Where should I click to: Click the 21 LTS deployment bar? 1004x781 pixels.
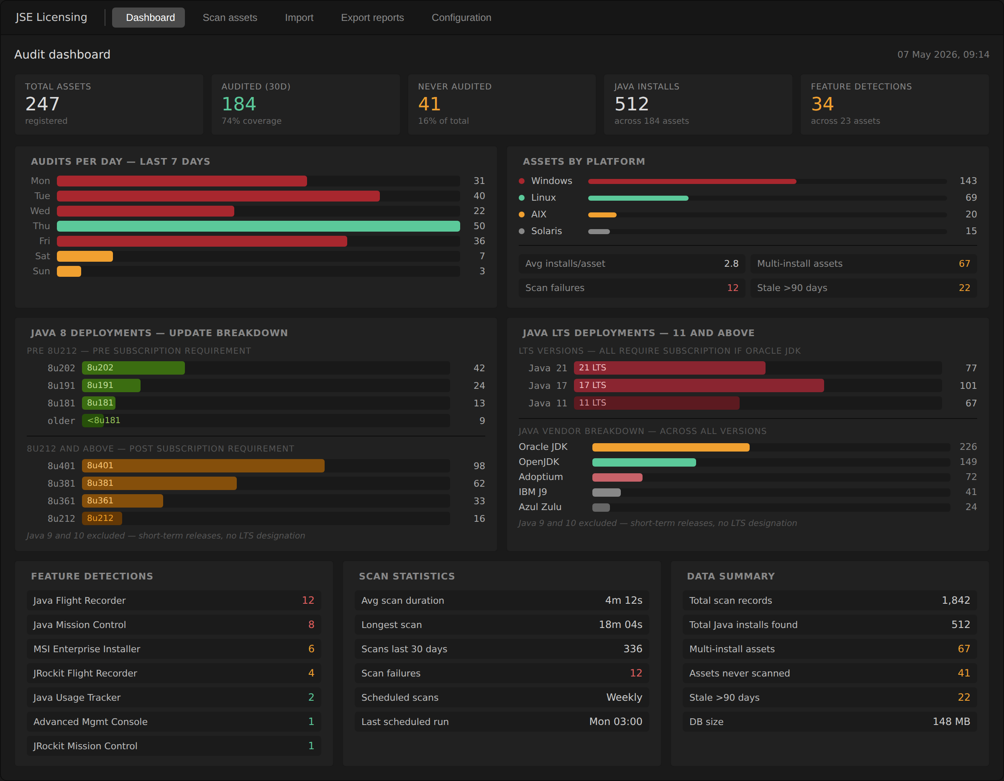(669, 368)
